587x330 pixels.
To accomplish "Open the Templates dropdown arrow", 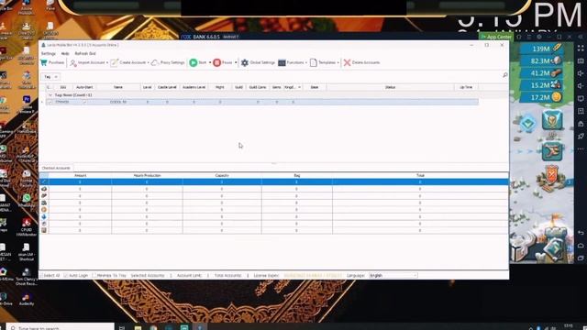I will click(338, 63).
